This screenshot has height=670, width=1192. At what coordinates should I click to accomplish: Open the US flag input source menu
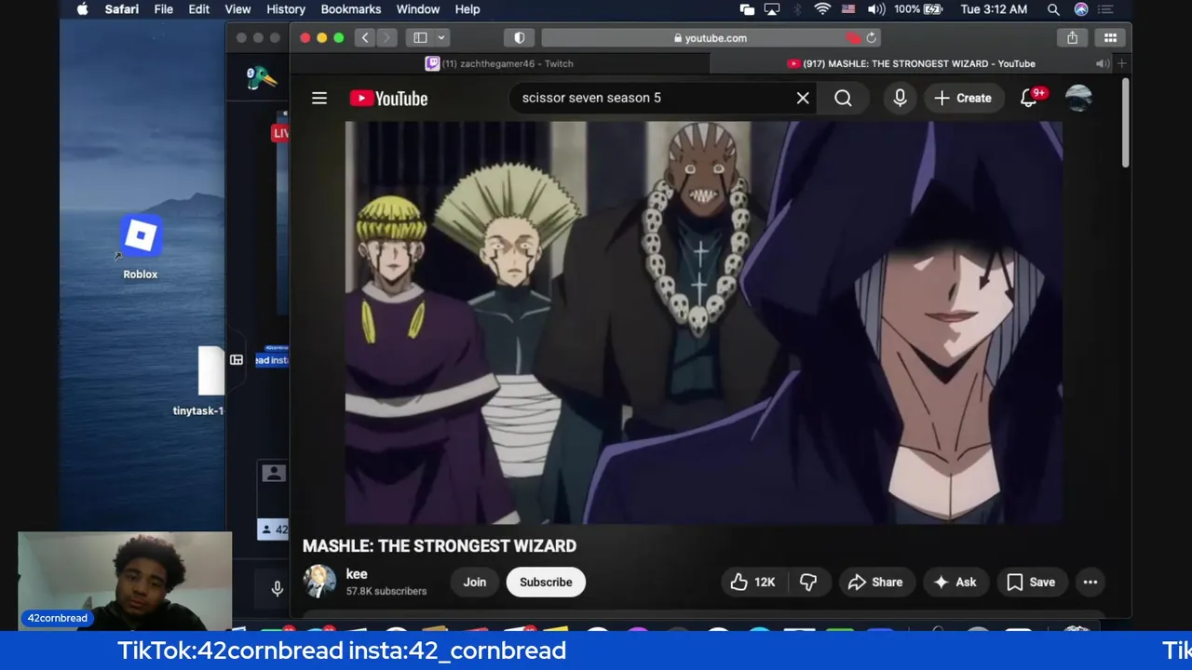coord(848,9)
